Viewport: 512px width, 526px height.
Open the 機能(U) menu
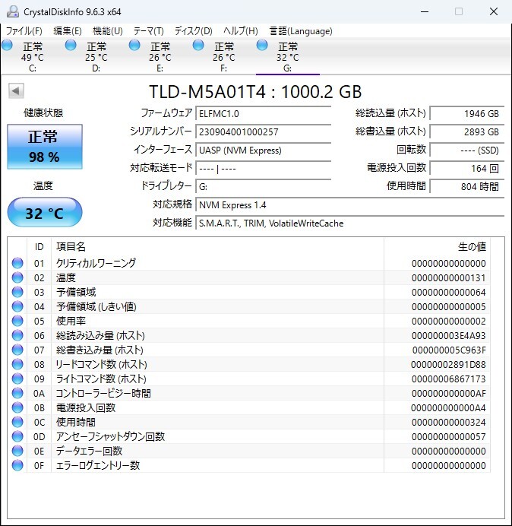tap(108, 31)
